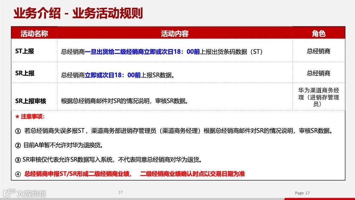The image size is (355, 200).
Task: Click the ST上报 activity content sentence
Action: [x=162, y=52]
